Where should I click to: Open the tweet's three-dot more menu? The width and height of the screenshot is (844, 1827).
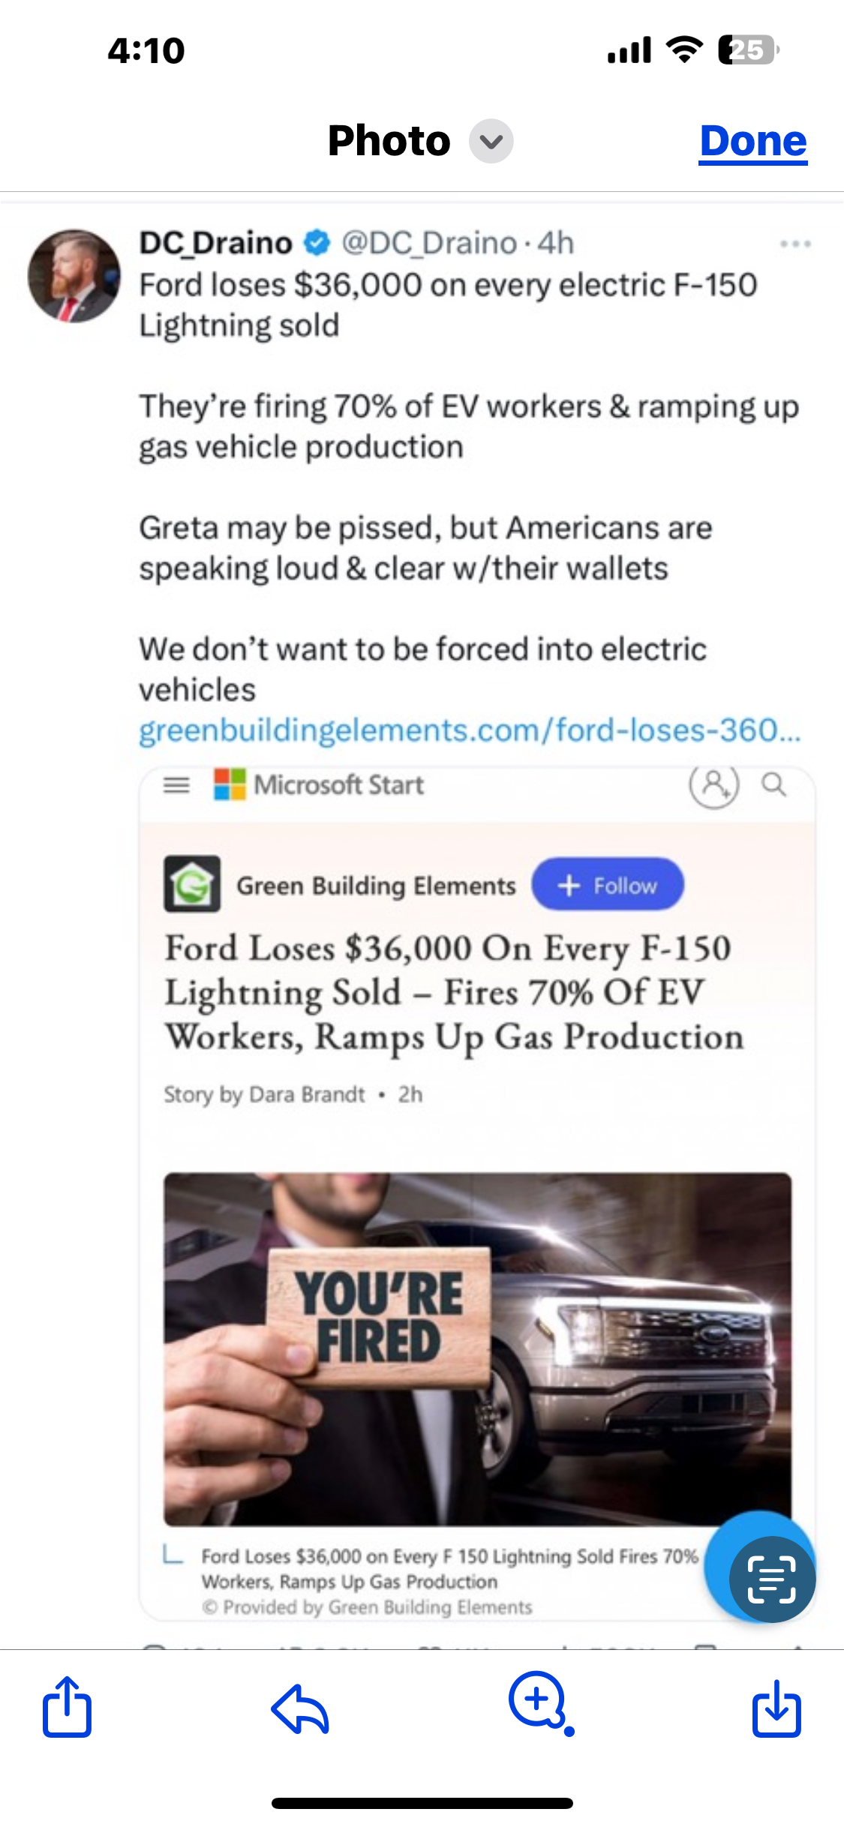(795, 244)
